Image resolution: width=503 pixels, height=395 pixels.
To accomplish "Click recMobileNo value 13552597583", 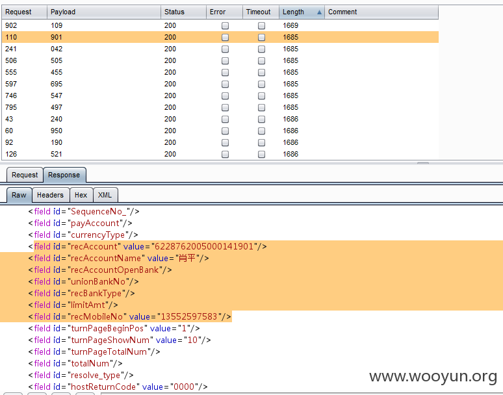I will click(x=188, y=317).
